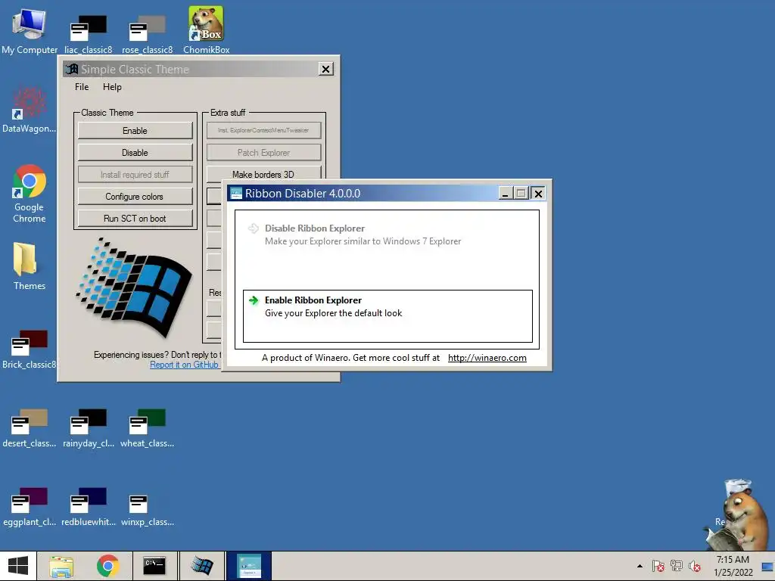Open File Explorer from the taskbar

pyautogui.click(x=61, y=566)
